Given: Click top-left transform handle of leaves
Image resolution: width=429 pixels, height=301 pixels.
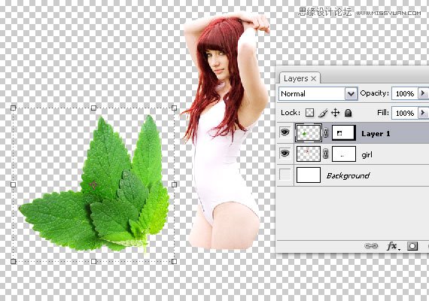Looking at the screenshot, I should [x=13, y=108].
